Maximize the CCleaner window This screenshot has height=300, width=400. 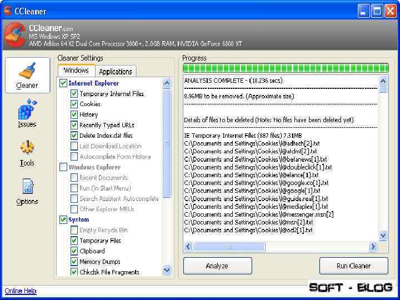click(377, 11)
